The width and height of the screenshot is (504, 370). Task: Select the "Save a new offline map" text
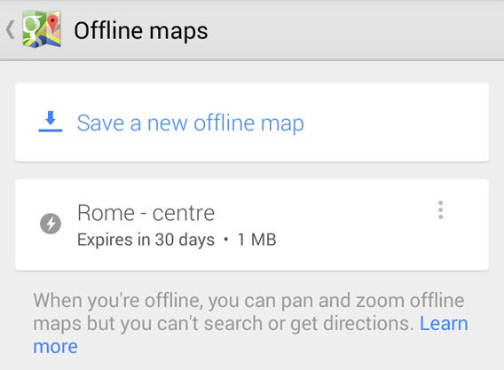tap(190, 123)
